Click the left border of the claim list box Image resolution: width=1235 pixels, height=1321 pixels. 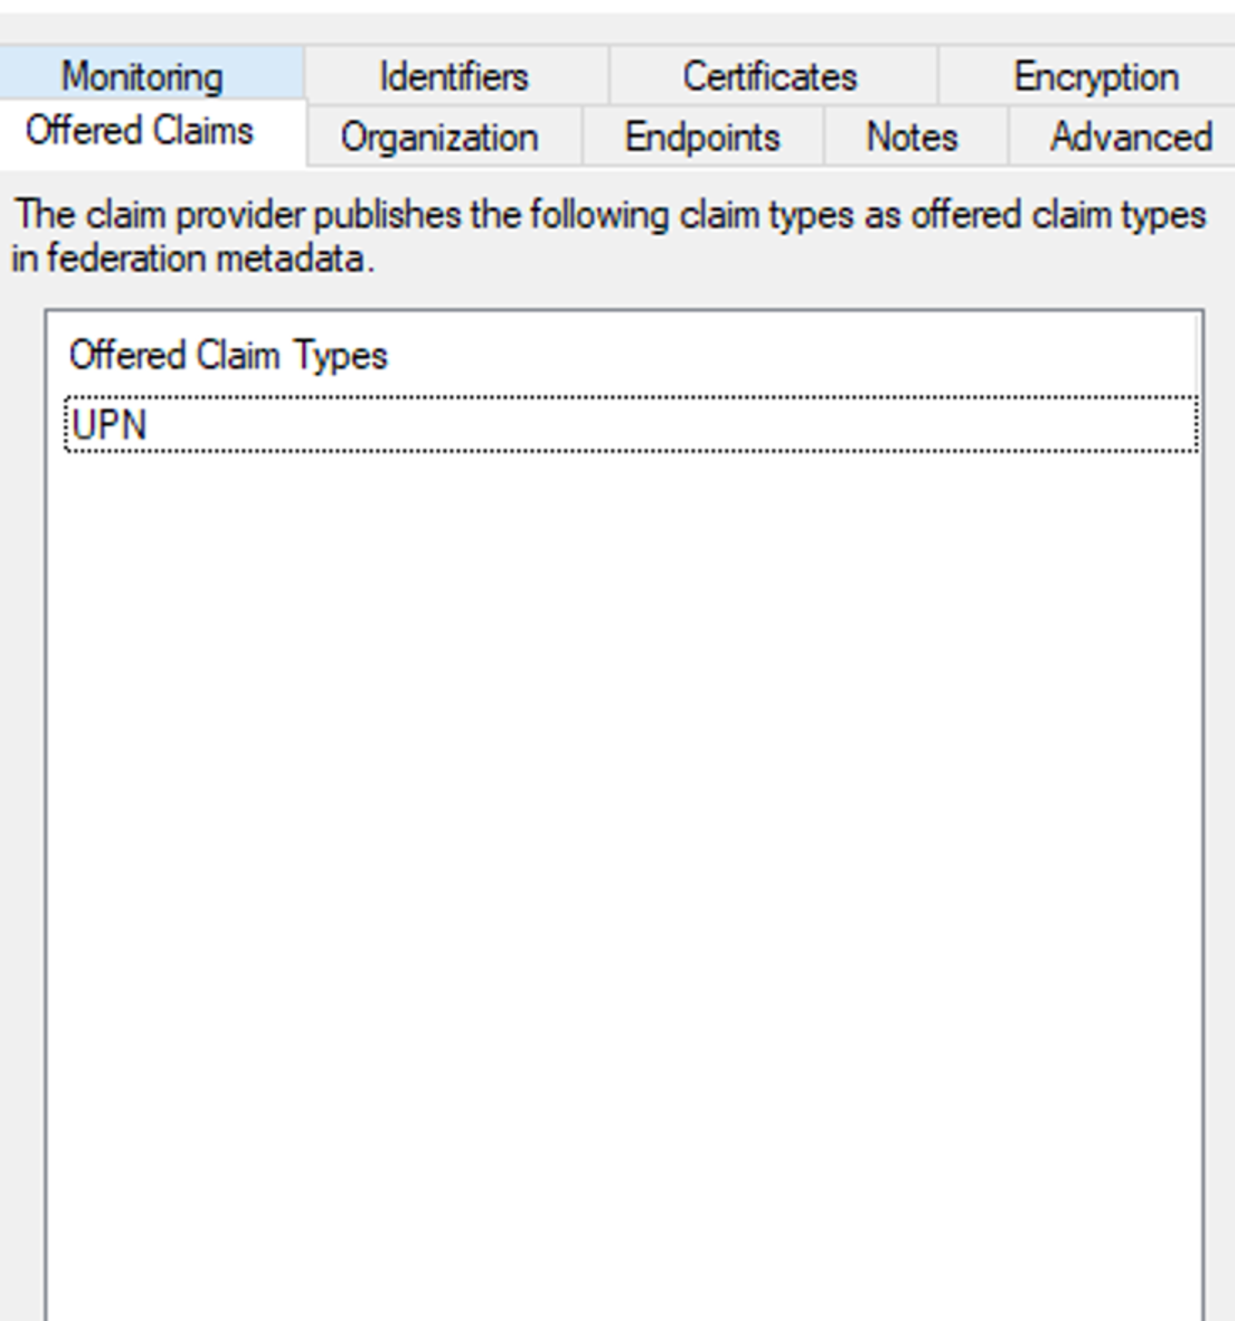click(x=46, y=819)
